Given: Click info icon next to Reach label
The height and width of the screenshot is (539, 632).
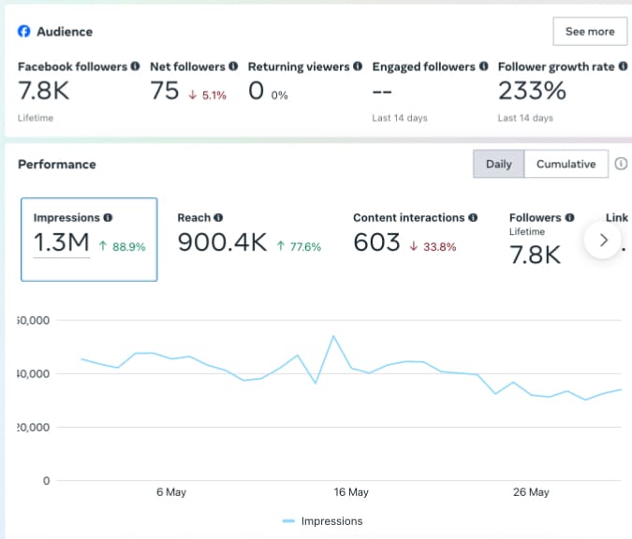Looking at the screenshot, I should (218, 218).
